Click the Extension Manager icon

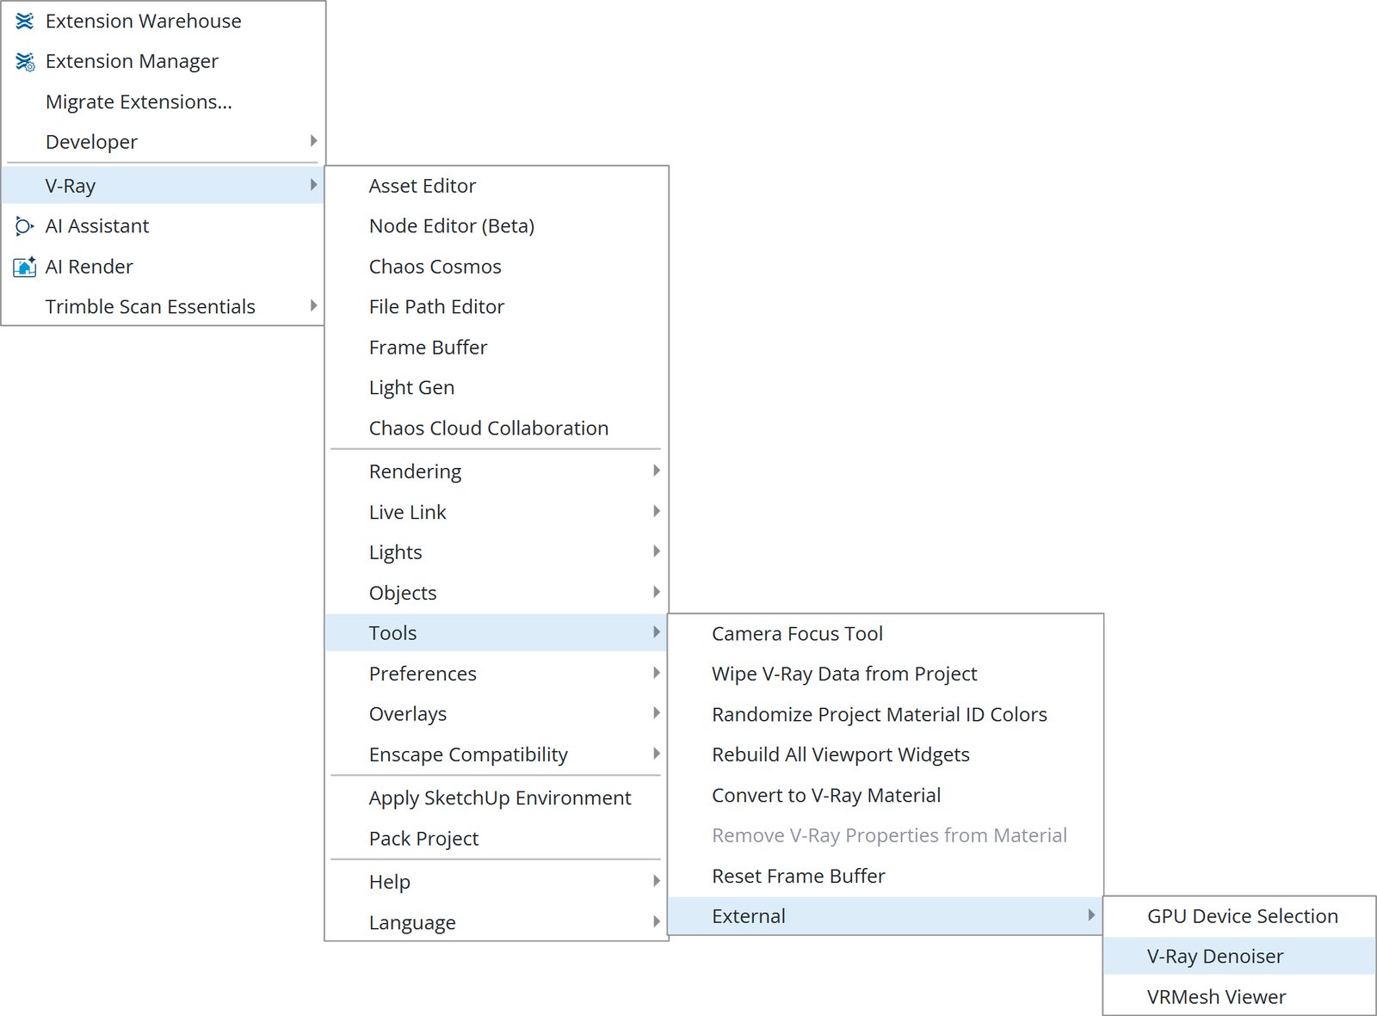25,61
